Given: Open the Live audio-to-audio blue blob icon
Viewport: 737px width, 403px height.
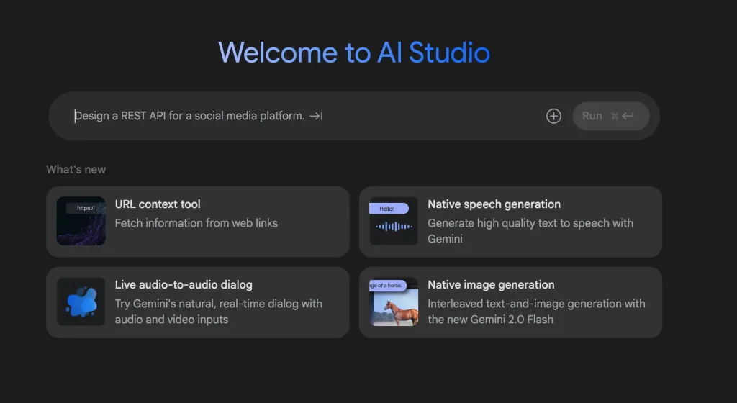Looking at the screenshot, I should pyautogui.click(x=81, y=302).
